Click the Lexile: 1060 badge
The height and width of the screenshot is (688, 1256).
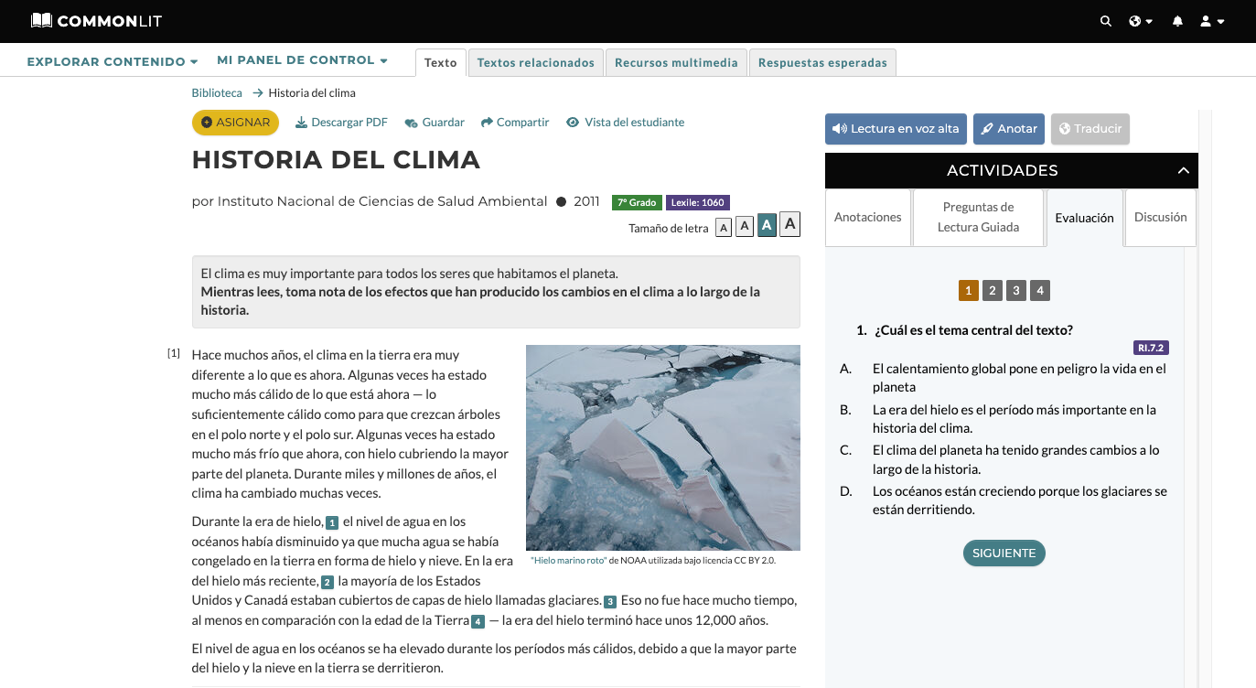(698, 202)
